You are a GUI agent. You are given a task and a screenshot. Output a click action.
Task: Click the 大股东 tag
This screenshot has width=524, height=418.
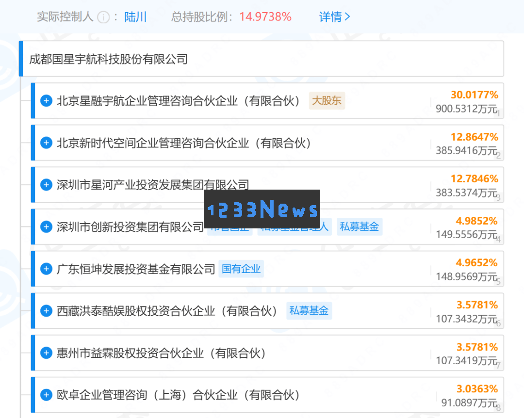[x=327, y=100]
